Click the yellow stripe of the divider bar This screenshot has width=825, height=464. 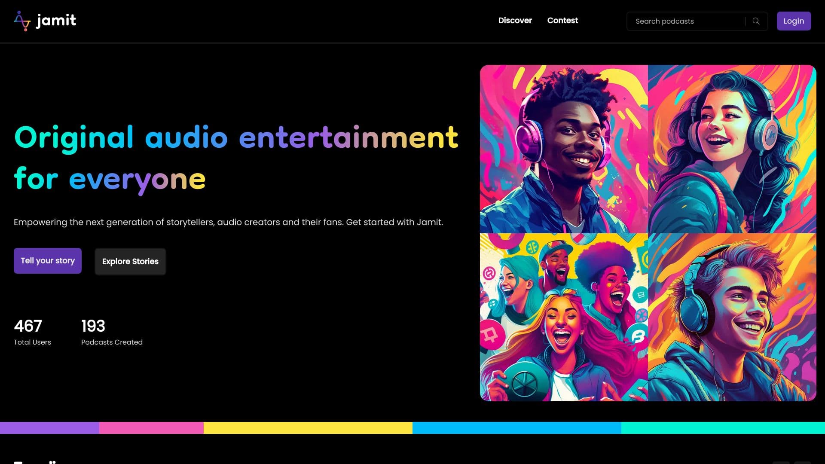[307, 427]
